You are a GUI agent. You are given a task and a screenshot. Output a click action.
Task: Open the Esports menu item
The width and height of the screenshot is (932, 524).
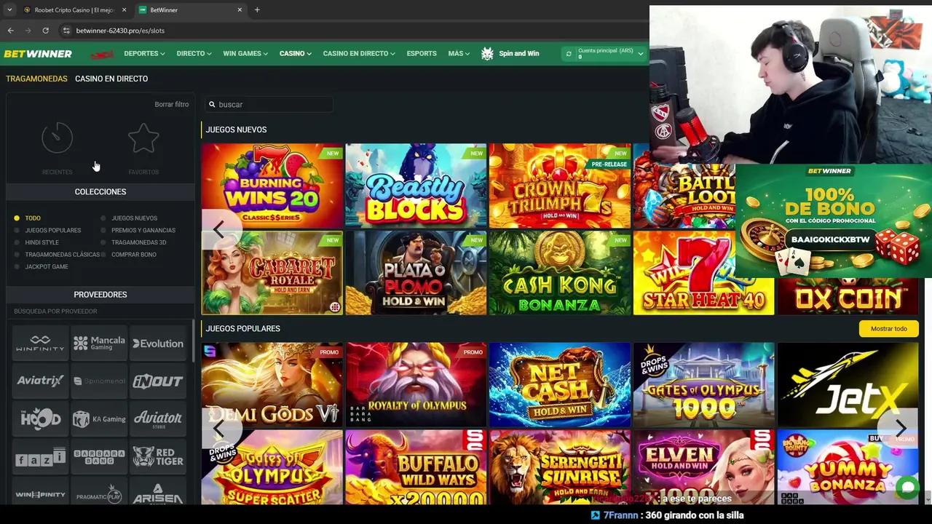click(422, 54)
